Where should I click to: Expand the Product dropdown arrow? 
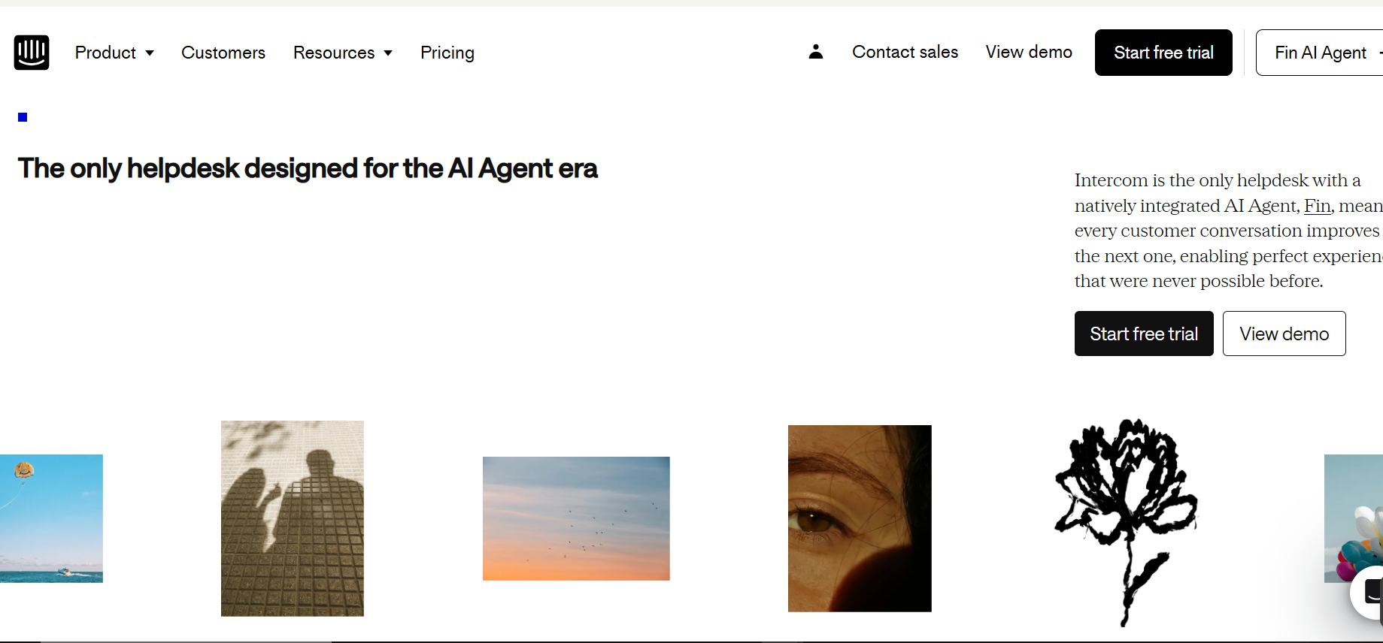[150, 53]
